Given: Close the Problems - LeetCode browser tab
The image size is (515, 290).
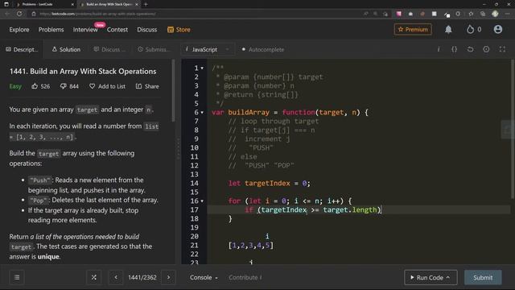Looking at the screenshot, I should coord(72,4).
